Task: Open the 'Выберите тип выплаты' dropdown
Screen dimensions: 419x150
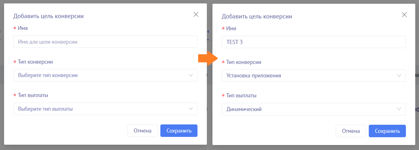Action: coord(100,109)
